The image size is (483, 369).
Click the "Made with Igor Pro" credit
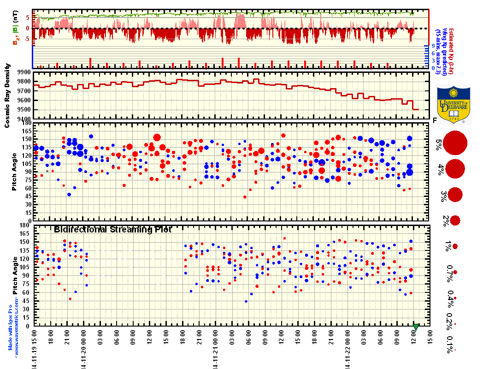click(10, 327)
